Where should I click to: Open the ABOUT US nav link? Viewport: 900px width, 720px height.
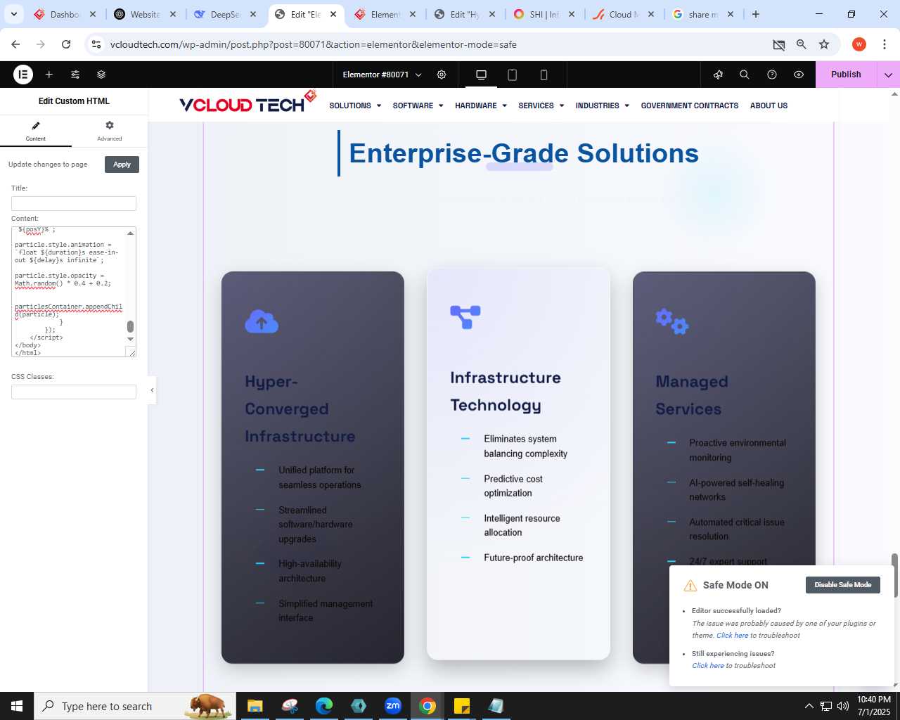point(769,105)
